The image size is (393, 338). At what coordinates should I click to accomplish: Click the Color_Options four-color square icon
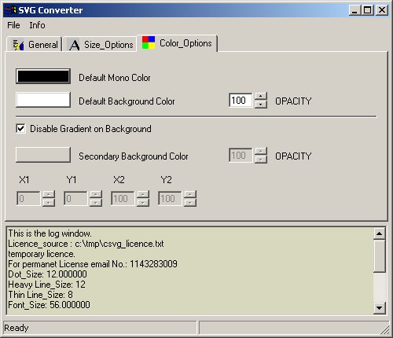pyautogui.click(x=149, y=42)
